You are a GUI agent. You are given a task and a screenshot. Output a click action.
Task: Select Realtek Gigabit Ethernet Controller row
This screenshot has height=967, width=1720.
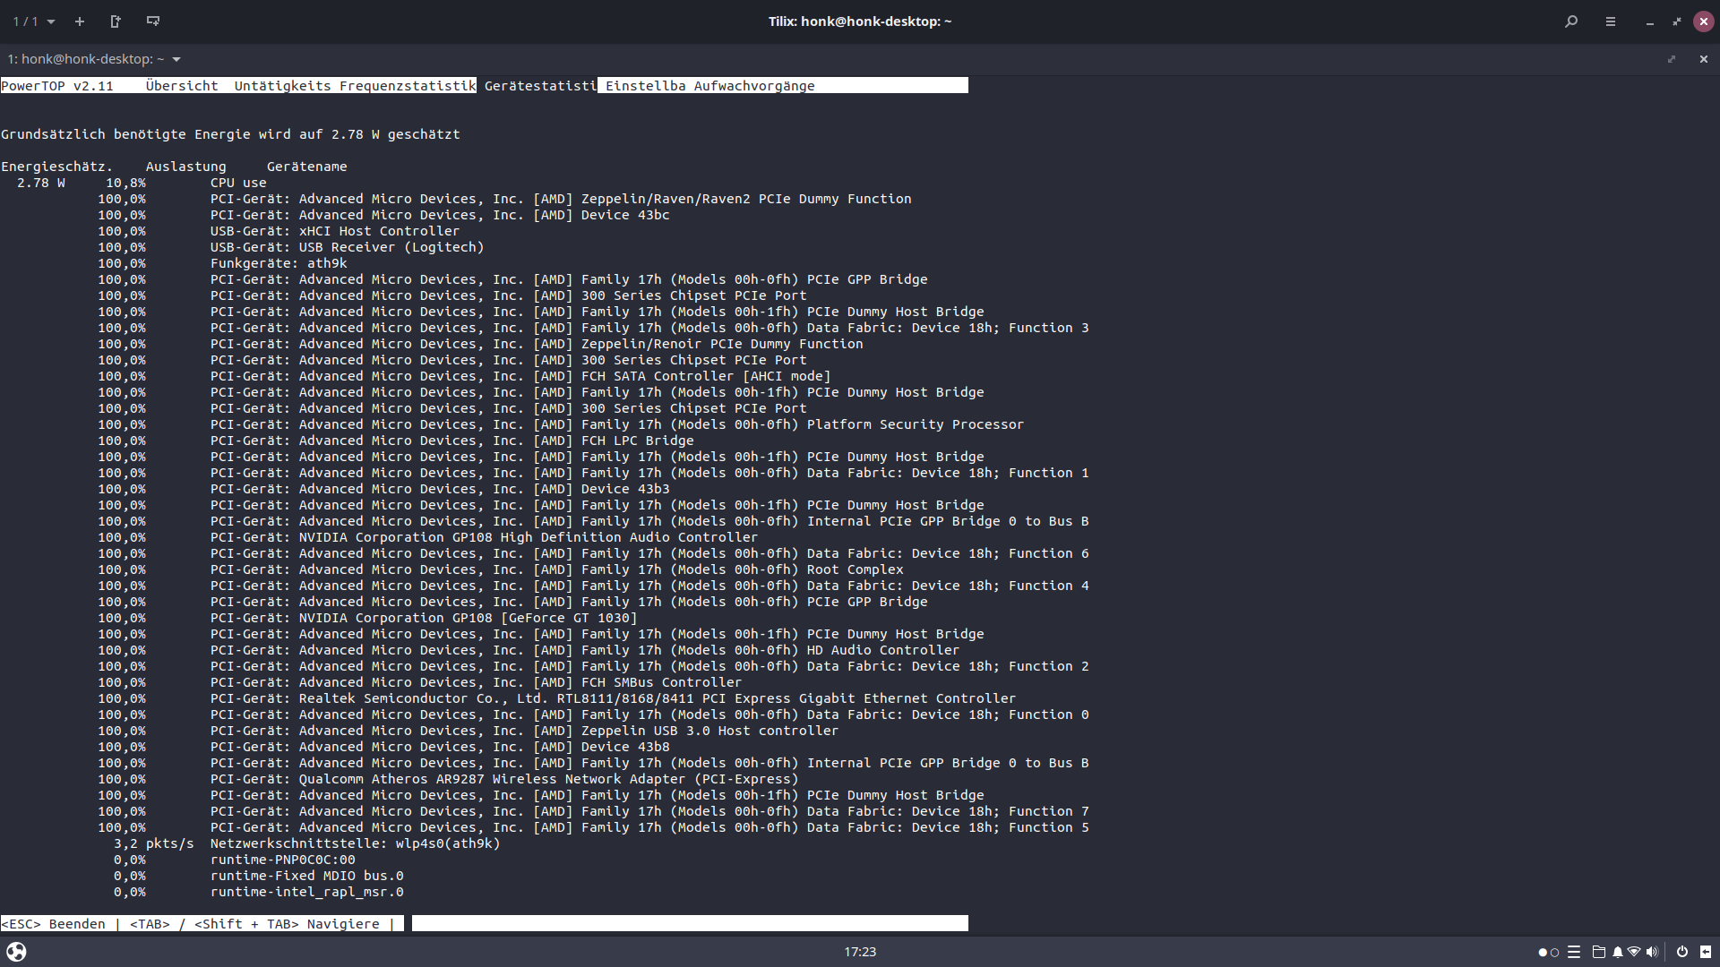click(x=557, y=698)
